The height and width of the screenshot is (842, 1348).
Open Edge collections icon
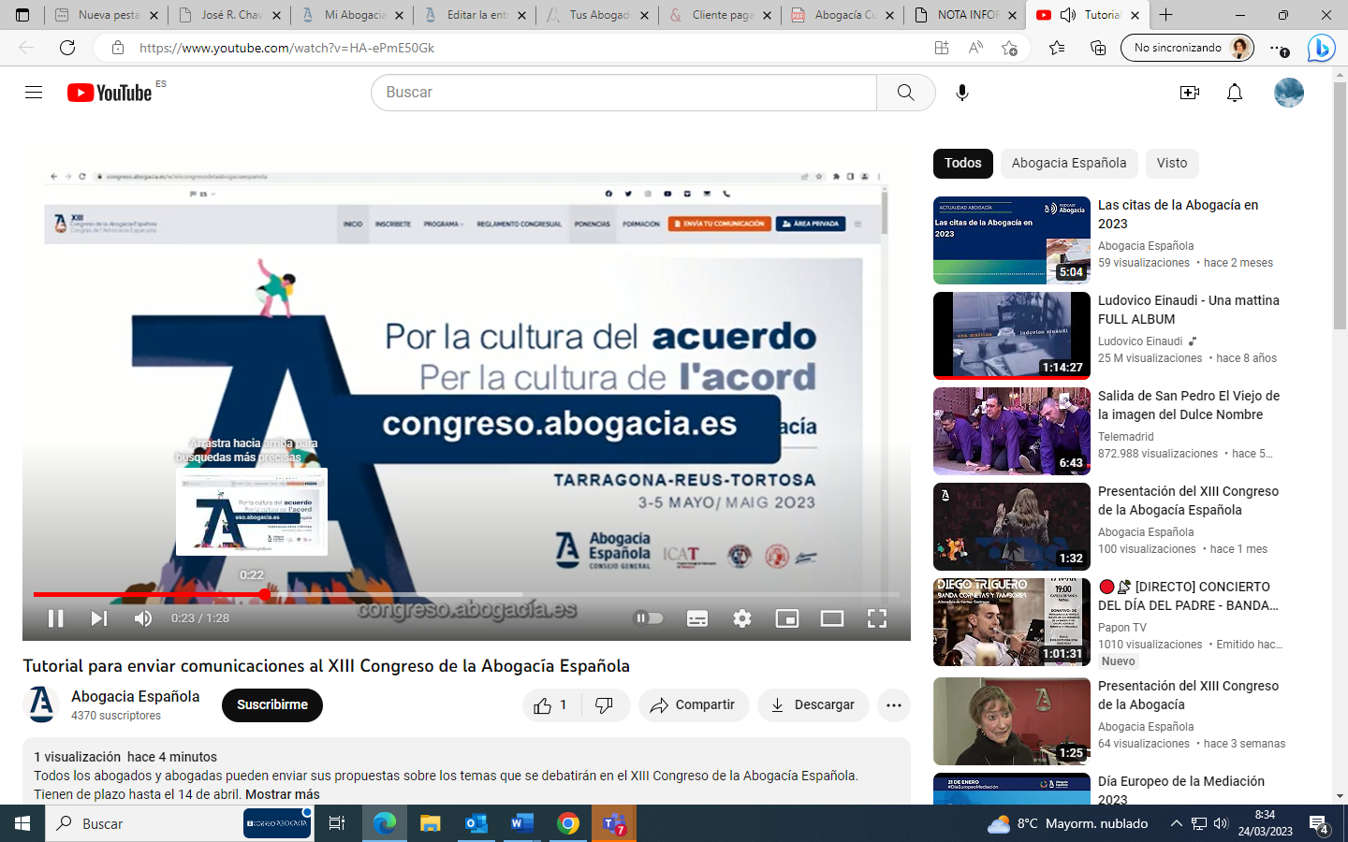pyautogui.click(x=1098, y=48)
